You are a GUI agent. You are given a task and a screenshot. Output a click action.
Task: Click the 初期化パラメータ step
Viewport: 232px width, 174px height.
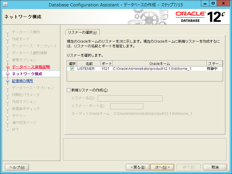click(x=26, y=95)
